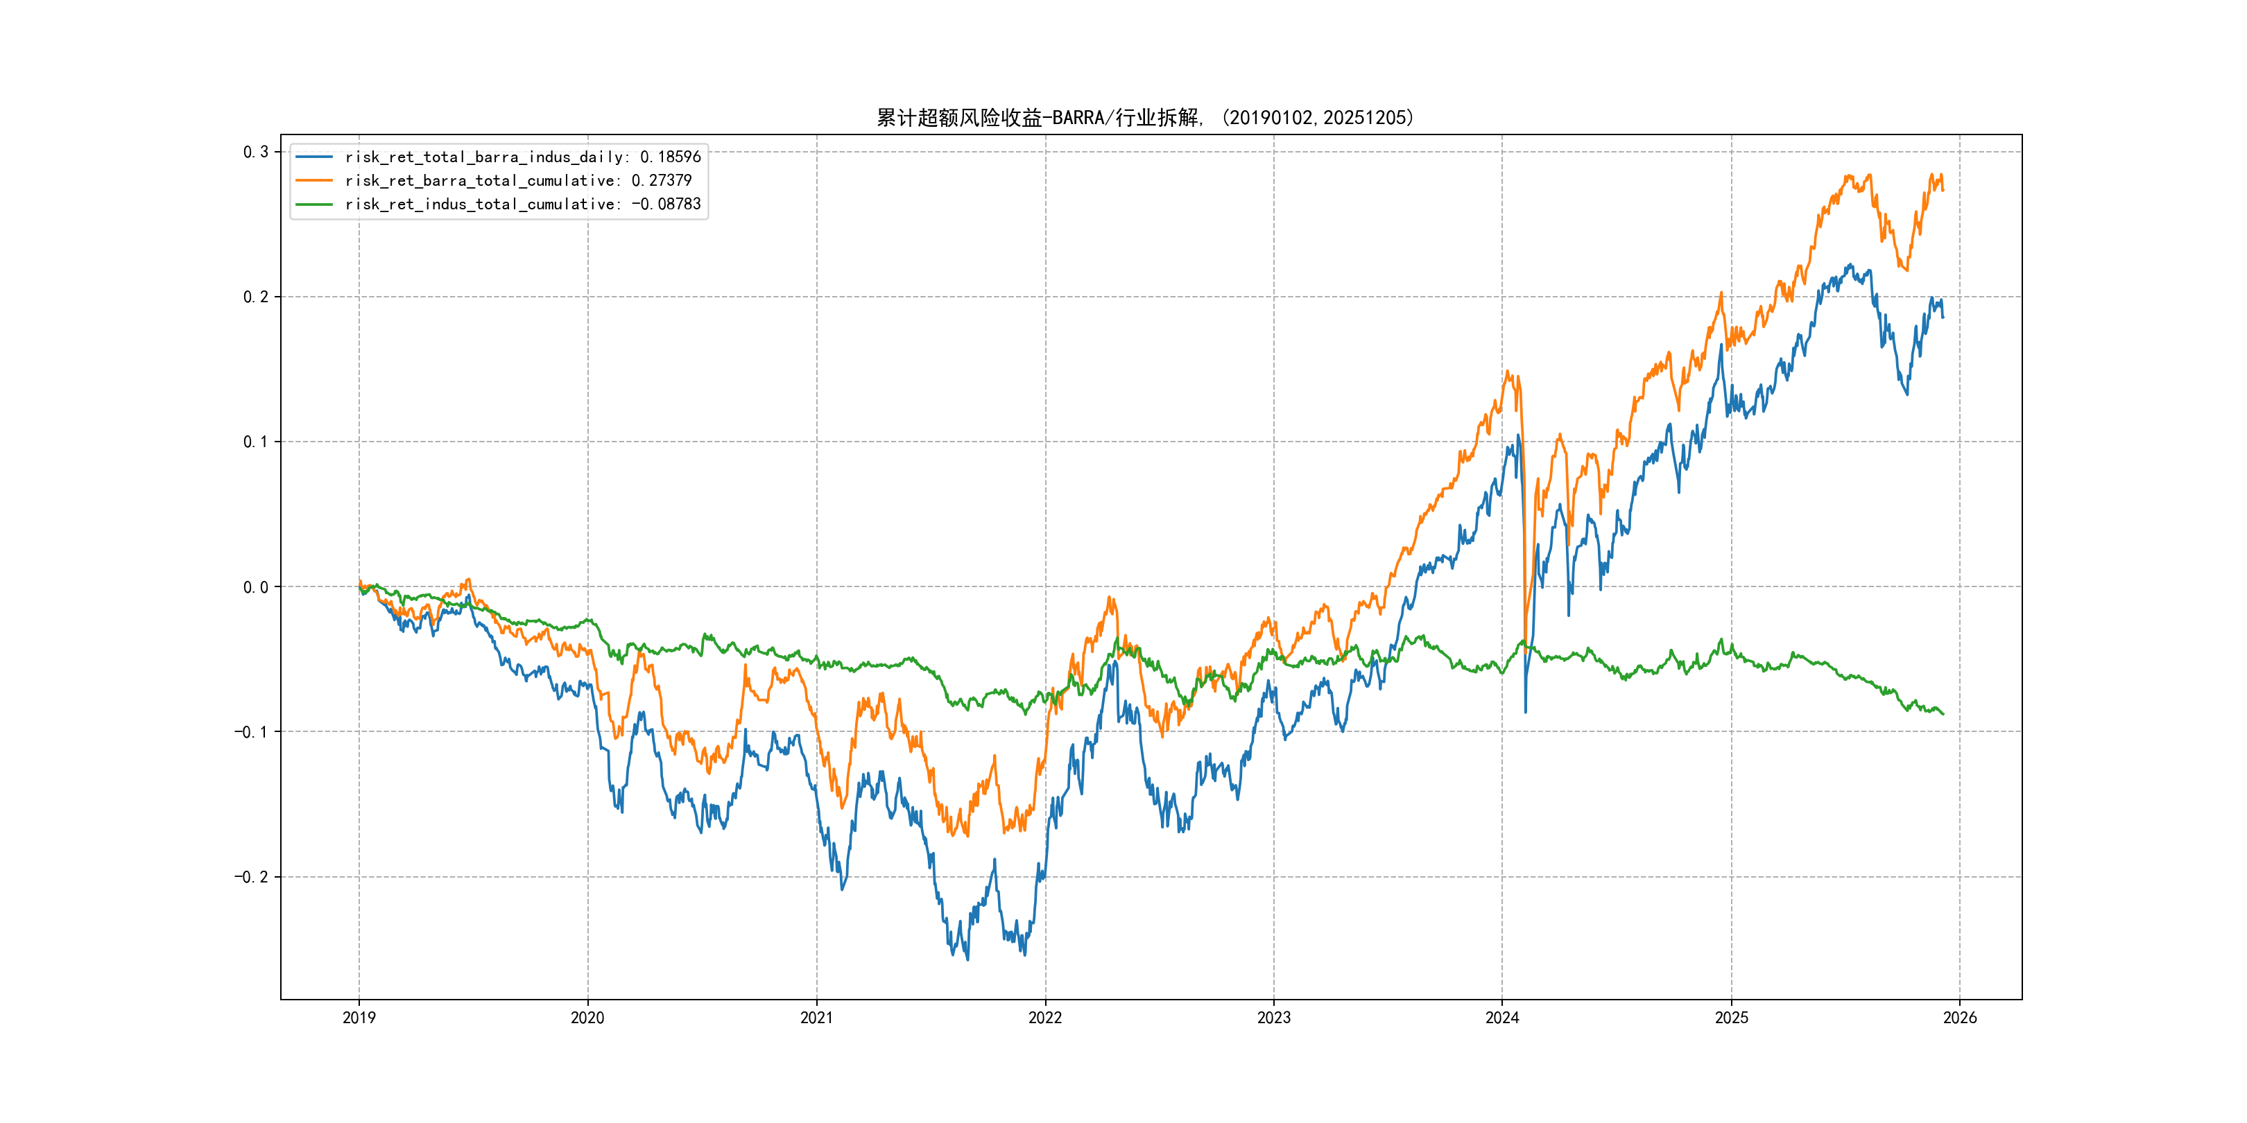This screenshot has height=1123, width=2247.
Task: Click the 2023 x-axis tick label
Action: (1273, 1018)
